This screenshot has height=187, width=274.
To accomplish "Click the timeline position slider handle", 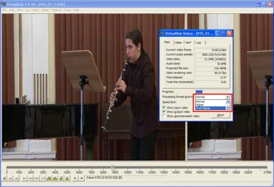I will (x=113, y=167).
